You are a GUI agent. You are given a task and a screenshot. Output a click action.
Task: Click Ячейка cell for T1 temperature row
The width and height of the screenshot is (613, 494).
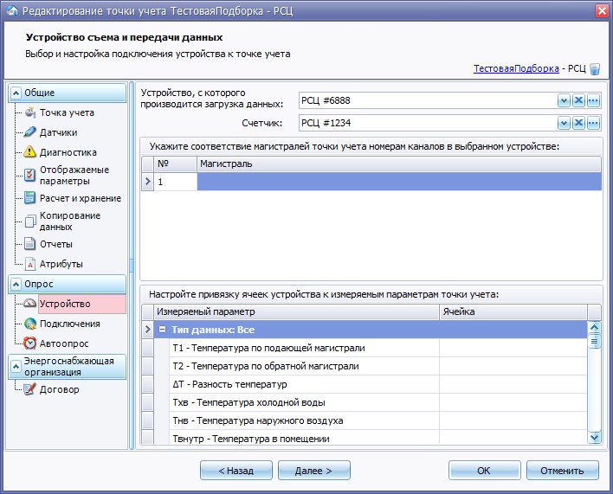[511, 348]
